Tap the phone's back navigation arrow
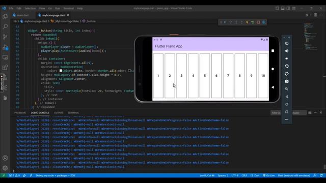The width and height of the screenshot is (326, 183). [273, 87]
